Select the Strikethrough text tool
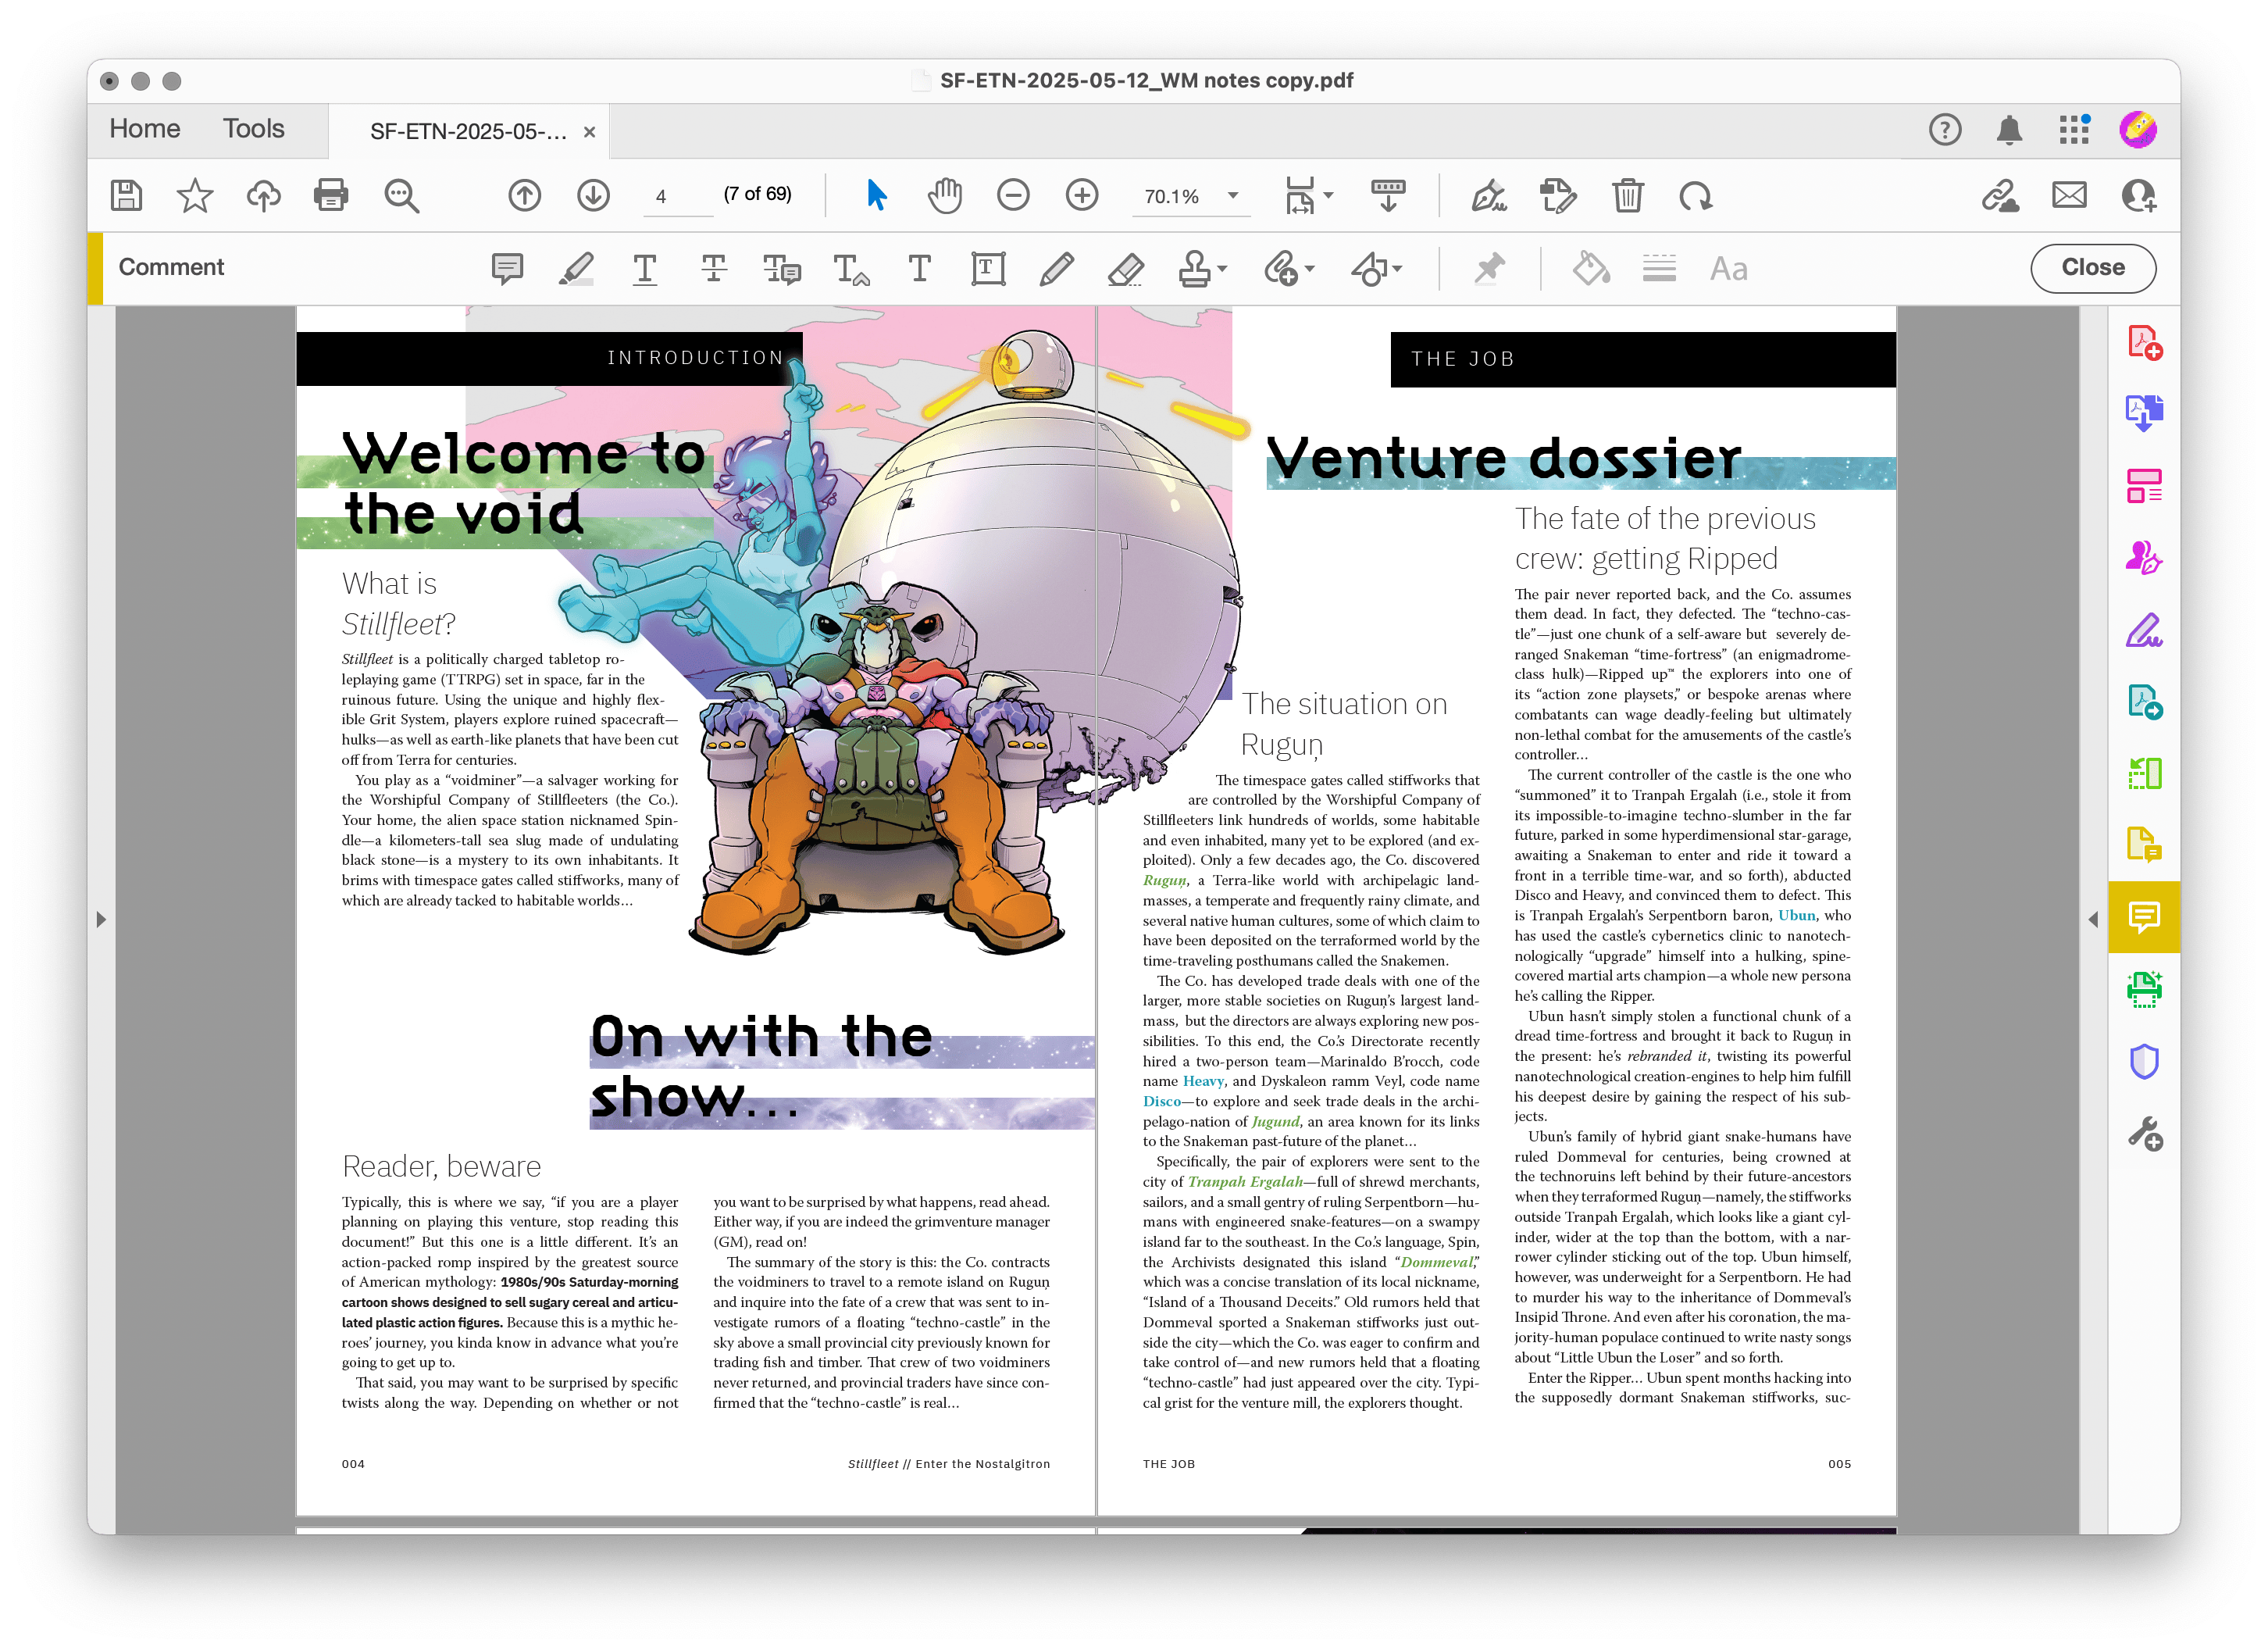This screenshot has height=1650, width=2268. point(714,268)
